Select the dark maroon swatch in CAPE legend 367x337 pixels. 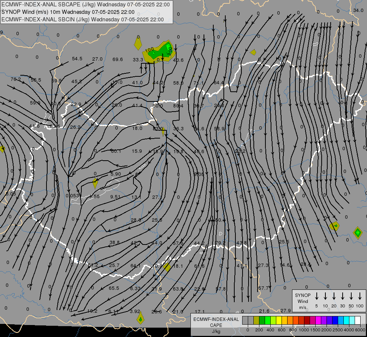[x=307, y=321]
